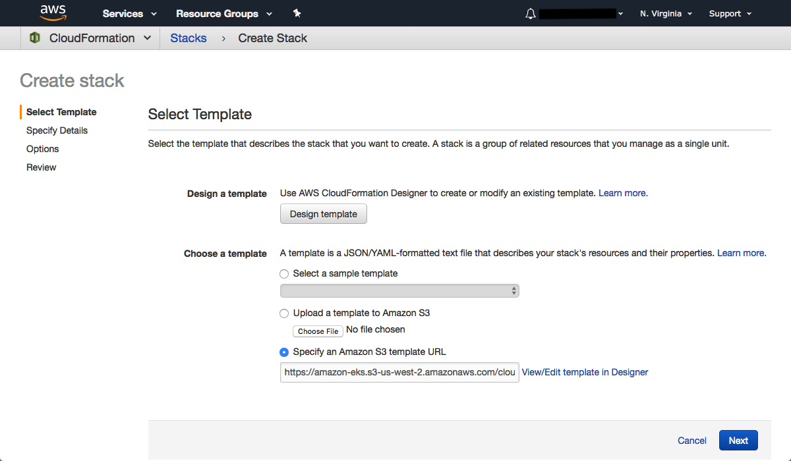
Task: Click the Amazon S3 template URL field
Action: (399, 372)
